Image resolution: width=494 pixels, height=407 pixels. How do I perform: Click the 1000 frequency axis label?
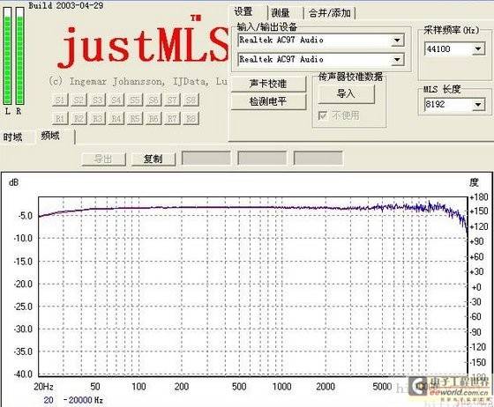pyautogui.click(x=281, y=387)
